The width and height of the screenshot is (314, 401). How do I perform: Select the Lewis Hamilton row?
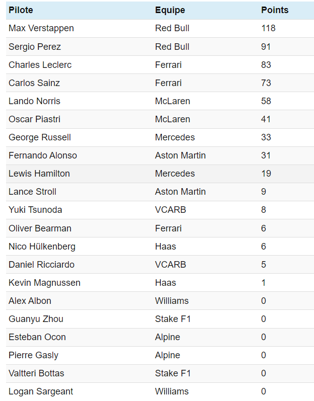39,174
